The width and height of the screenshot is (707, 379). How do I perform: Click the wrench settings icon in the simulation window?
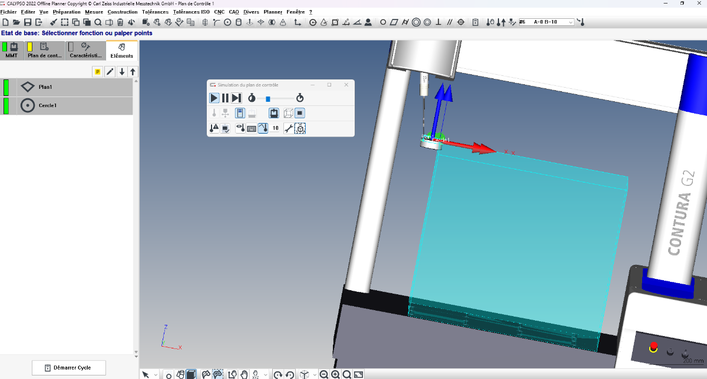tap(288, 128)
